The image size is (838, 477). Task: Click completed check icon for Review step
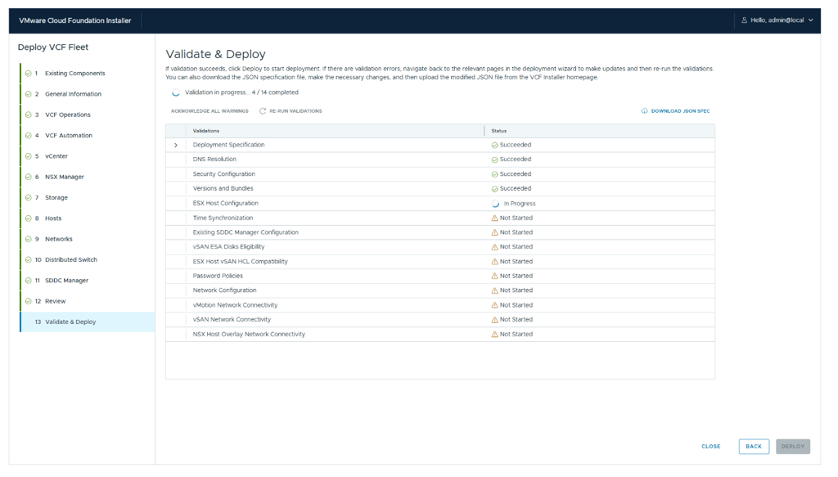29,301
